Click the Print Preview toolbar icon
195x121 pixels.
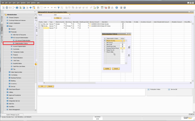[x=3, y=8]
